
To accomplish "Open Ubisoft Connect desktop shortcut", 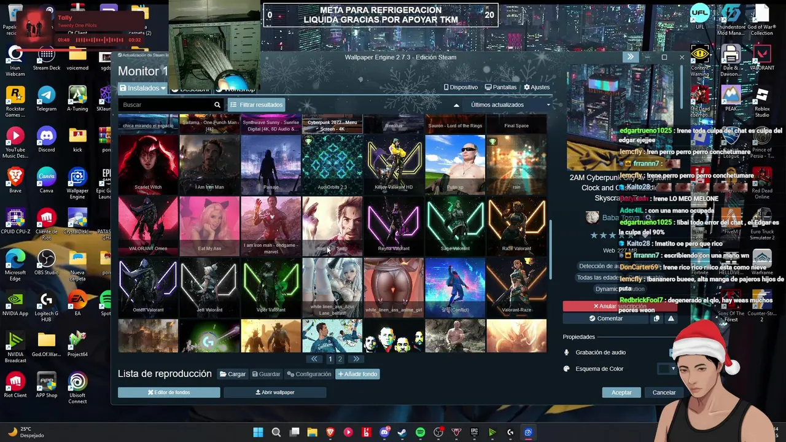I will tap(77, 388).
